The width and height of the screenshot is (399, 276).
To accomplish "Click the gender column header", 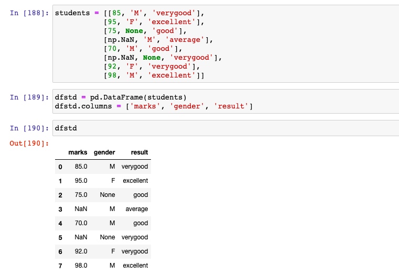I will click(104, 152).
